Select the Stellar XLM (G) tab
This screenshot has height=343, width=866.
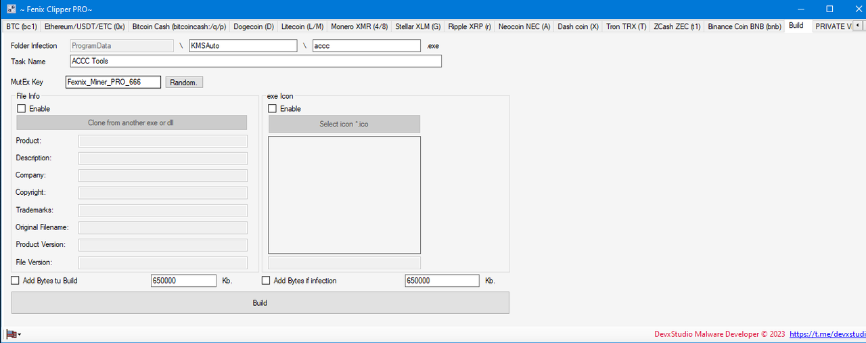coord(417,26)
